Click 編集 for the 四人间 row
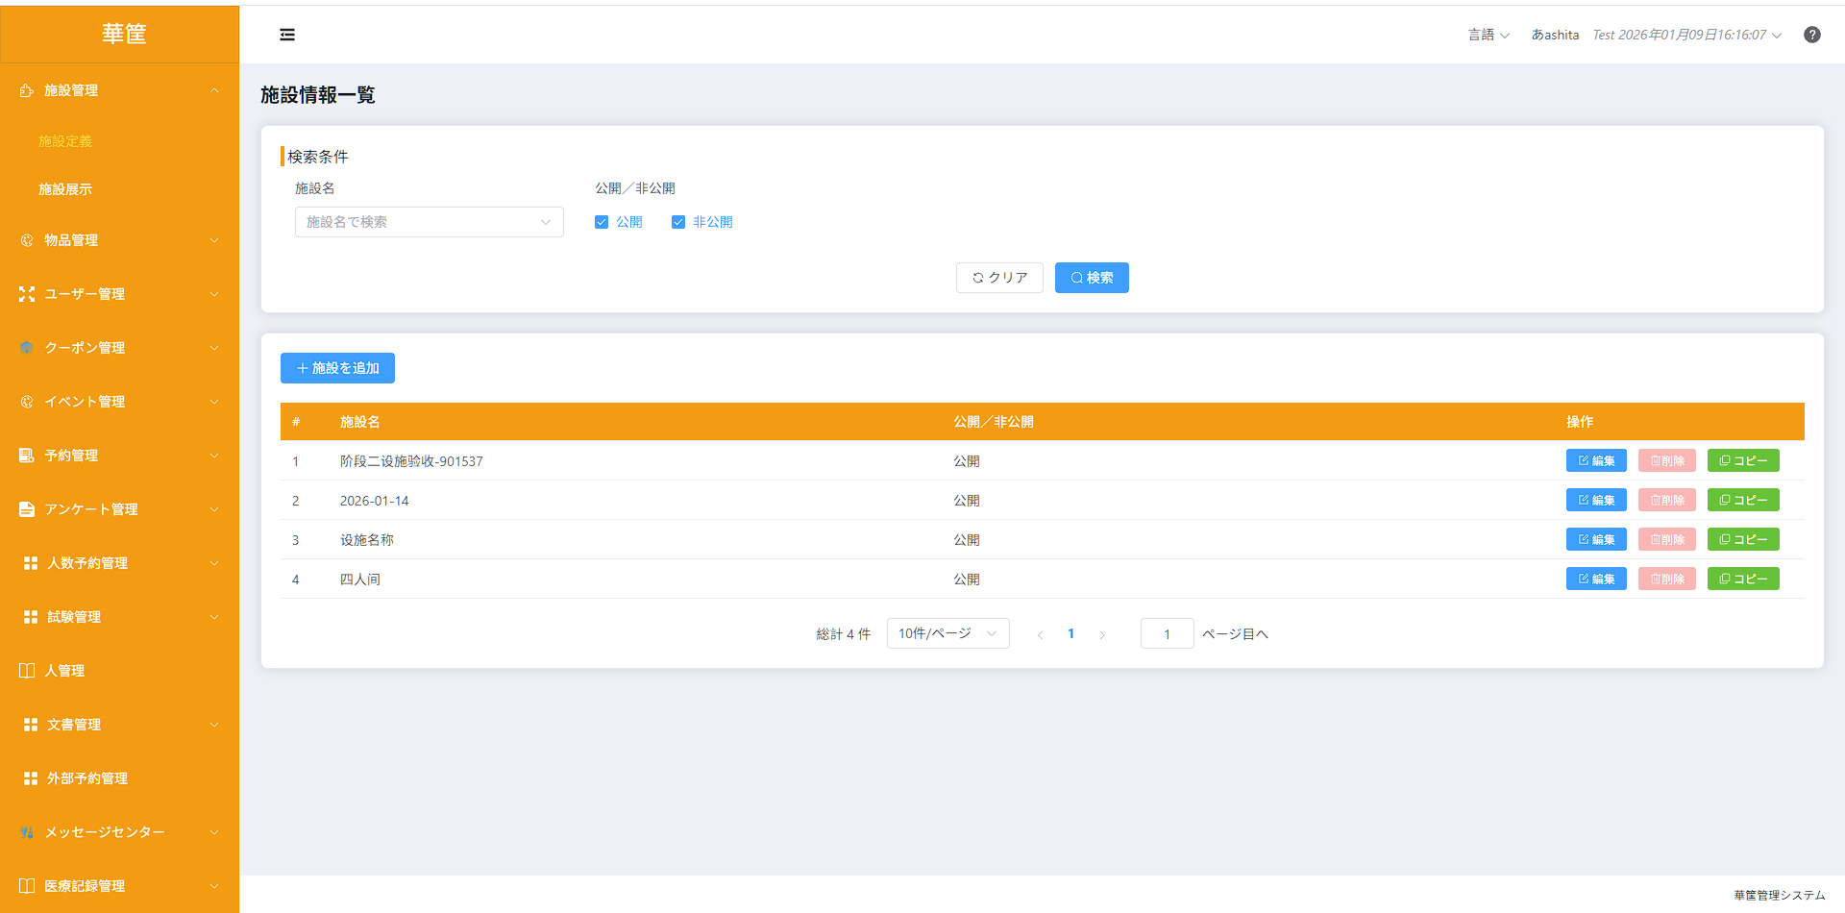Screen dimensions: 1845x913 (1596, 579)
